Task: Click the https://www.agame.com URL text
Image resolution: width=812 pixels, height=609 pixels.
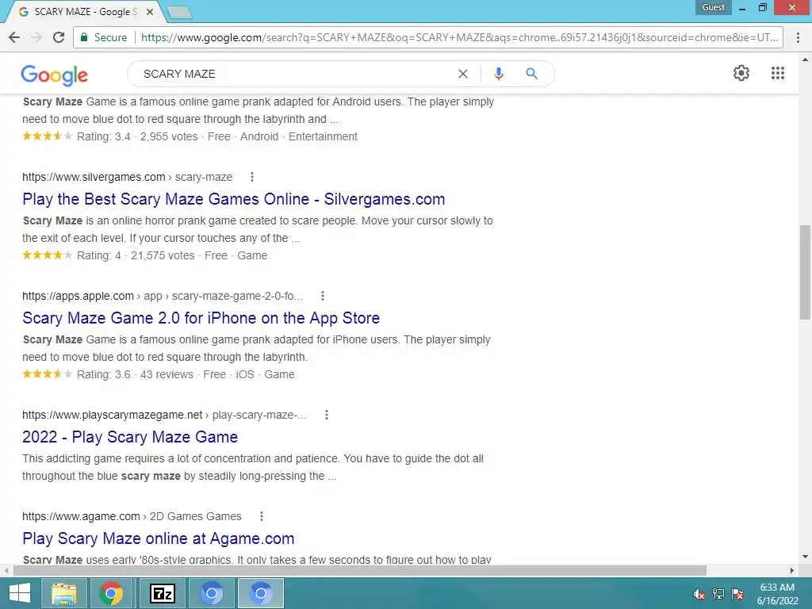Action: tap(81, 516)
